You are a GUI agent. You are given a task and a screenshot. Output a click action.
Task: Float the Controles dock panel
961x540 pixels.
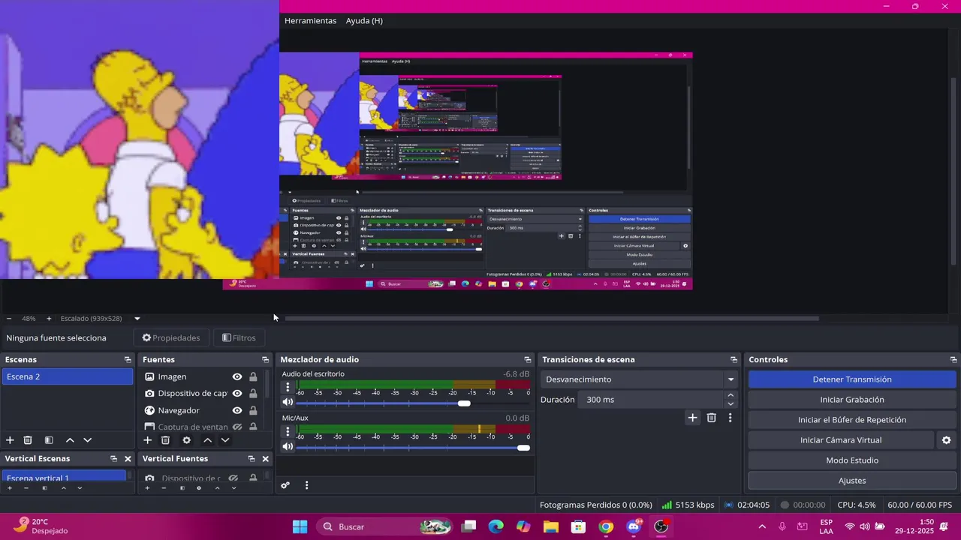tap(953, 360)
